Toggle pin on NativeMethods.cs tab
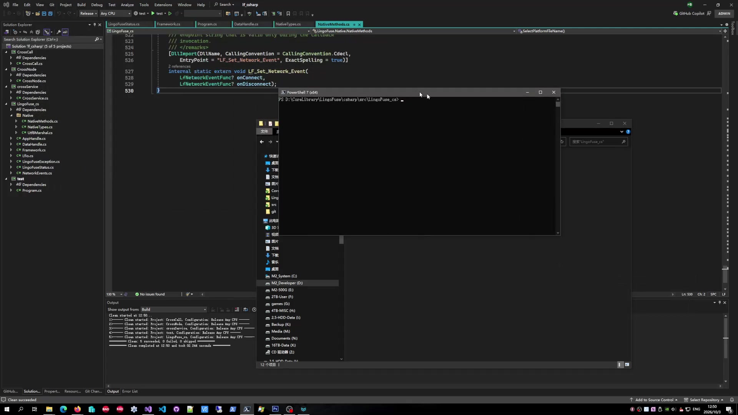The image size is (738, 415). point(354,24)
